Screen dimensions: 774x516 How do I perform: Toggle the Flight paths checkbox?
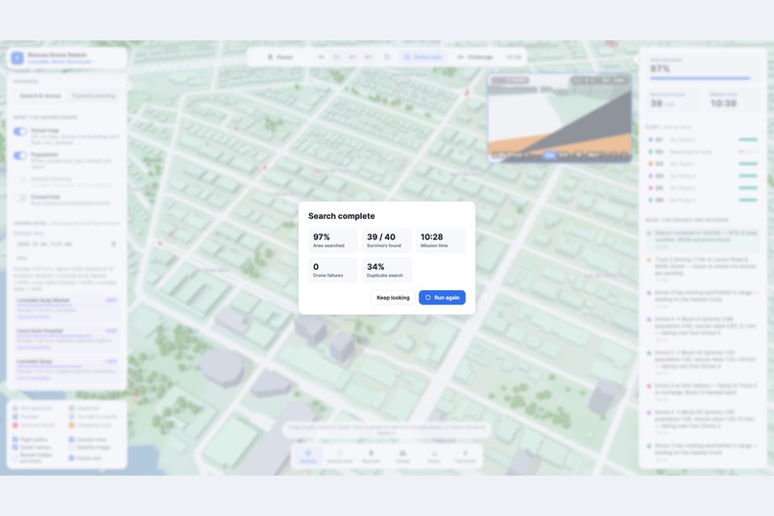15,439
